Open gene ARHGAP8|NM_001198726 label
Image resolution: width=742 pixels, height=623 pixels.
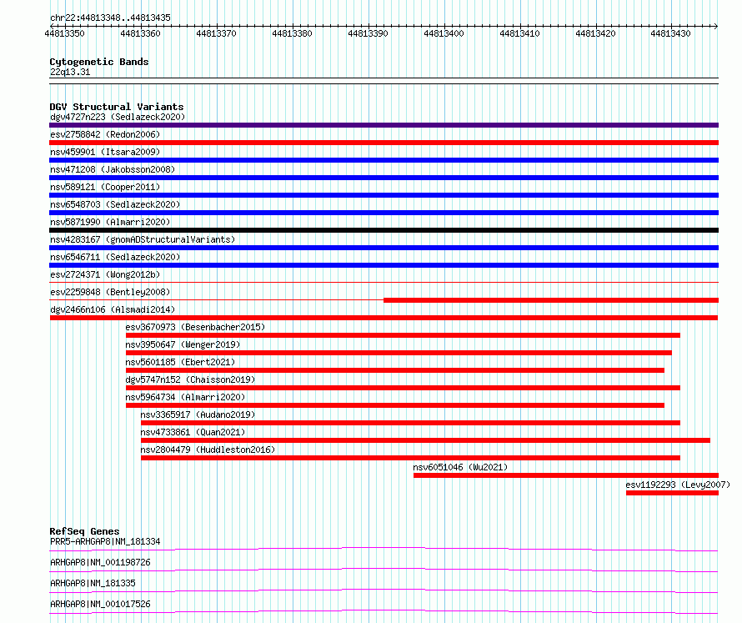tap(100, 562)
